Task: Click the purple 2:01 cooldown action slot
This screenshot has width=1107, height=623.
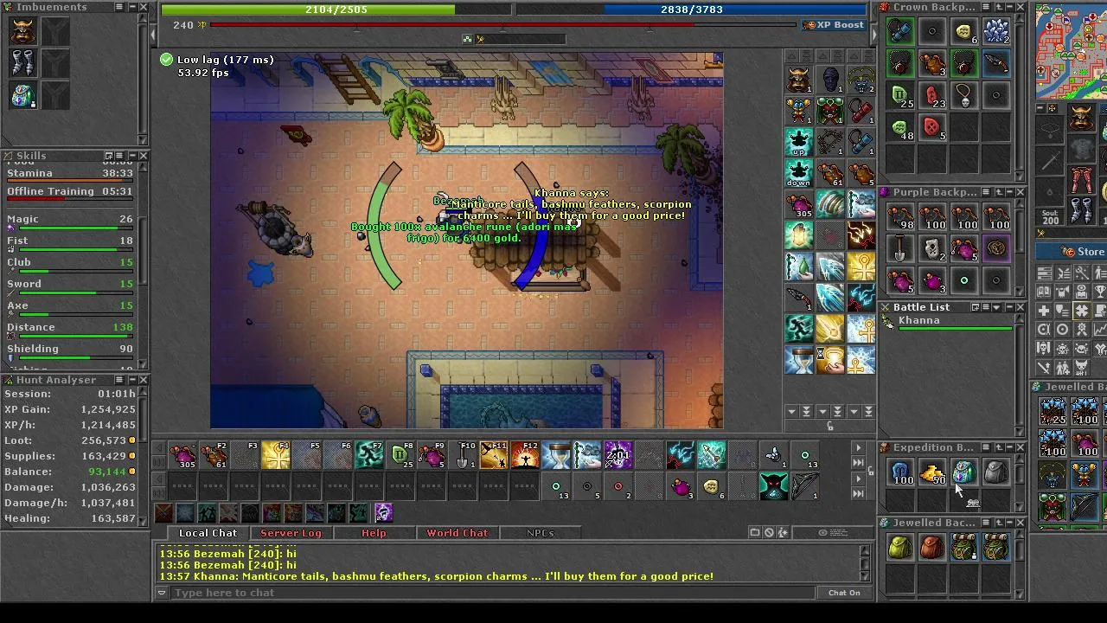Action: (619, 455)
